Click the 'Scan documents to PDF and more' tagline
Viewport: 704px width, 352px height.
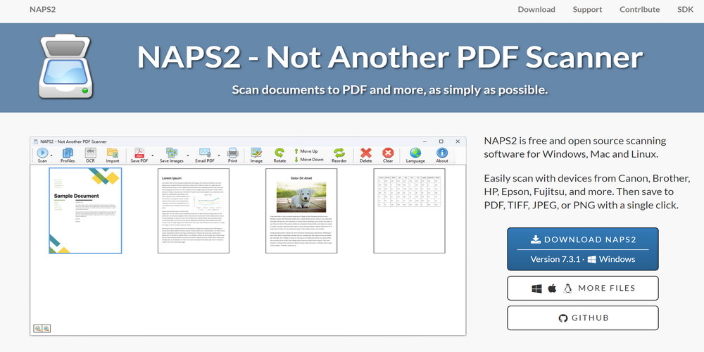390,90
